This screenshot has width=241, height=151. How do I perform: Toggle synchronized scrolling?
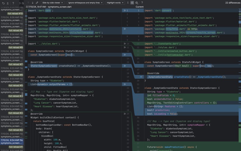[x=132, y=3]
